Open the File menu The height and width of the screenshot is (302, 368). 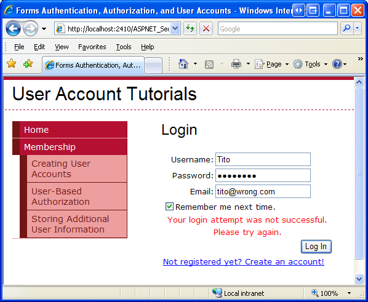coord(19,47)
